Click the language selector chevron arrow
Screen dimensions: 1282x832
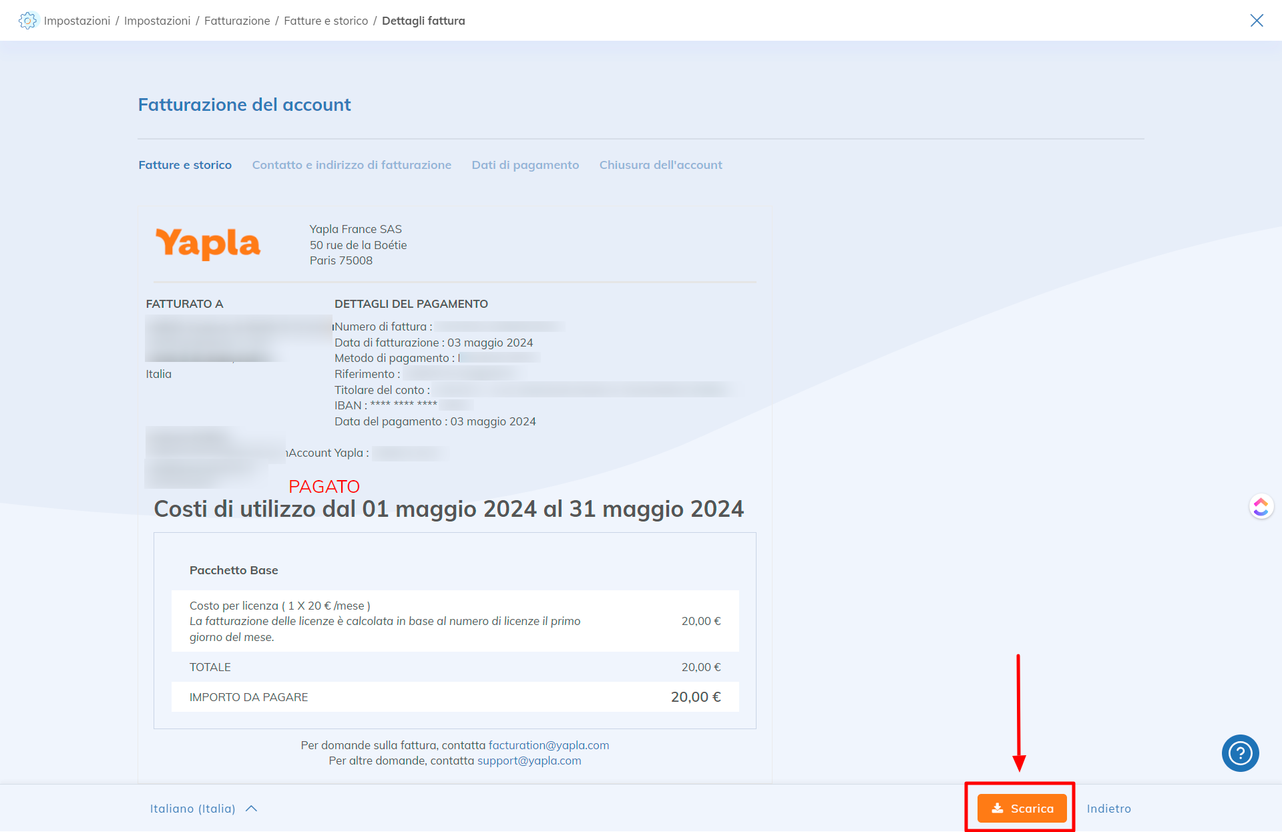[252, 809]
